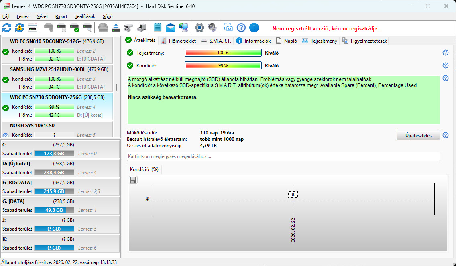This screenshot has width=456, height=266.
Task: Click the disk with clock toolbar icon
Action: click(62, 28)
